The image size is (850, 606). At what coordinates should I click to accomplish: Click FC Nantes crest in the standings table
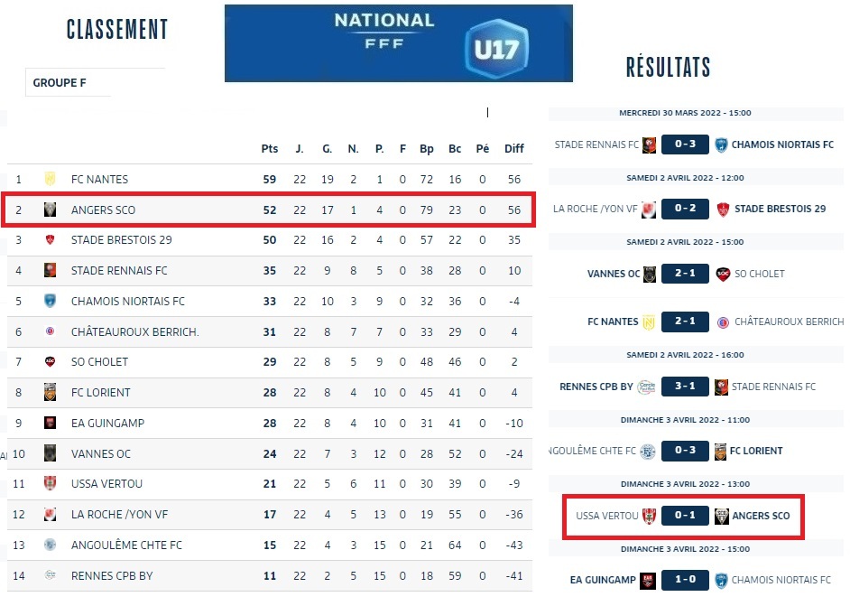[x=51, y=180]
